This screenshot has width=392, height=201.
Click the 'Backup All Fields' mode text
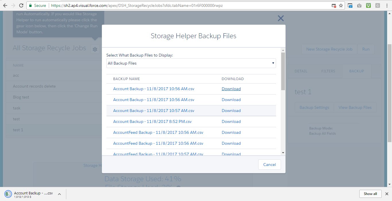[x=323, y=134]
